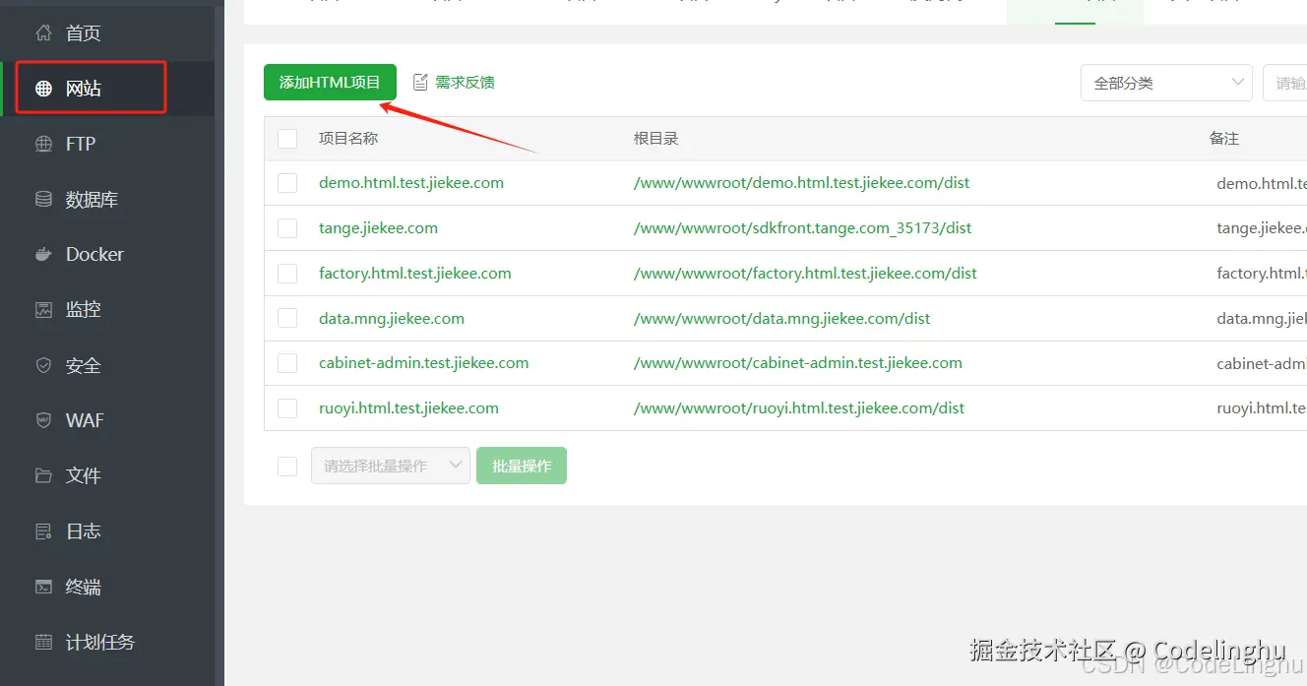
Task: Click the 项目名称 column header
Action: point(348,139)
